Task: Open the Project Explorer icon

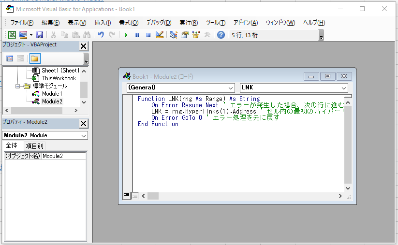Action: (x=174, y=35)
